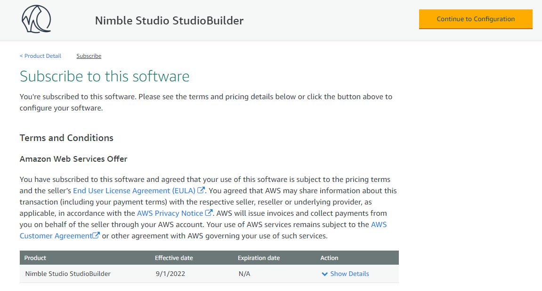Click the Subscribe to this software heading
The height and width of the screenshot is (291, 542).
click(x=105, y=76)
